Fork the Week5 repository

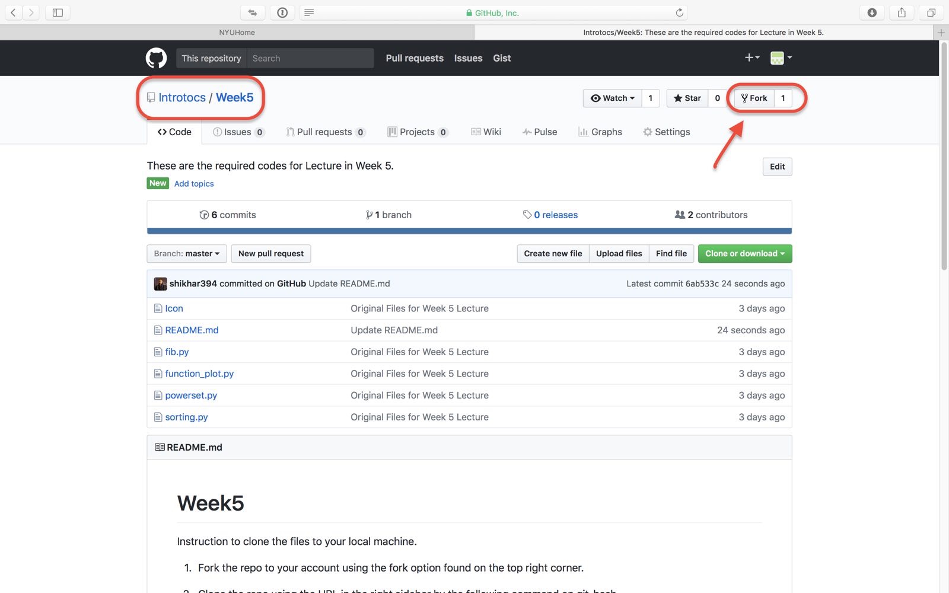click(x=754, y=98)
